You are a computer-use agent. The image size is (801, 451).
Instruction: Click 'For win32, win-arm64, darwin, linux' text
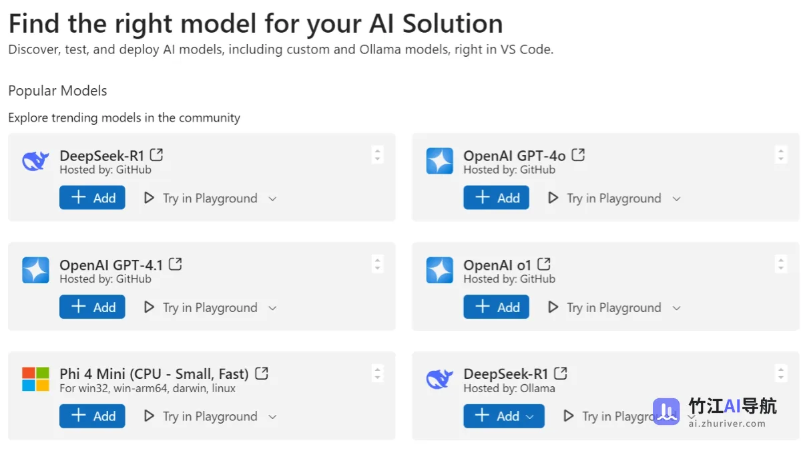[148, 388]
